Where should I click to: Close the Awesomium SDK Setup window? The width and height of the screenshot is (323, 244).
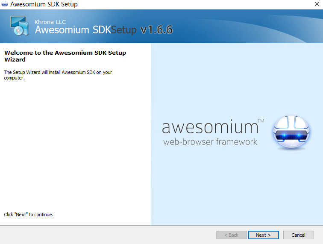coord(317,4)
